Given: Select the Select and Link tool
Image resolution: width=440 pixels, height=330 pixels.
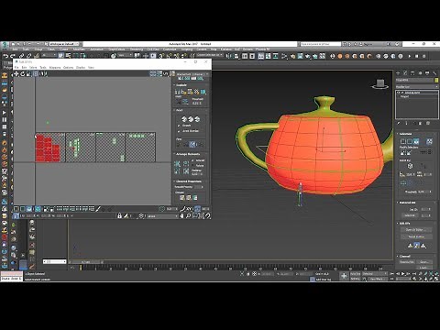Looking at the screenshot, I should [x=21, y=56].
